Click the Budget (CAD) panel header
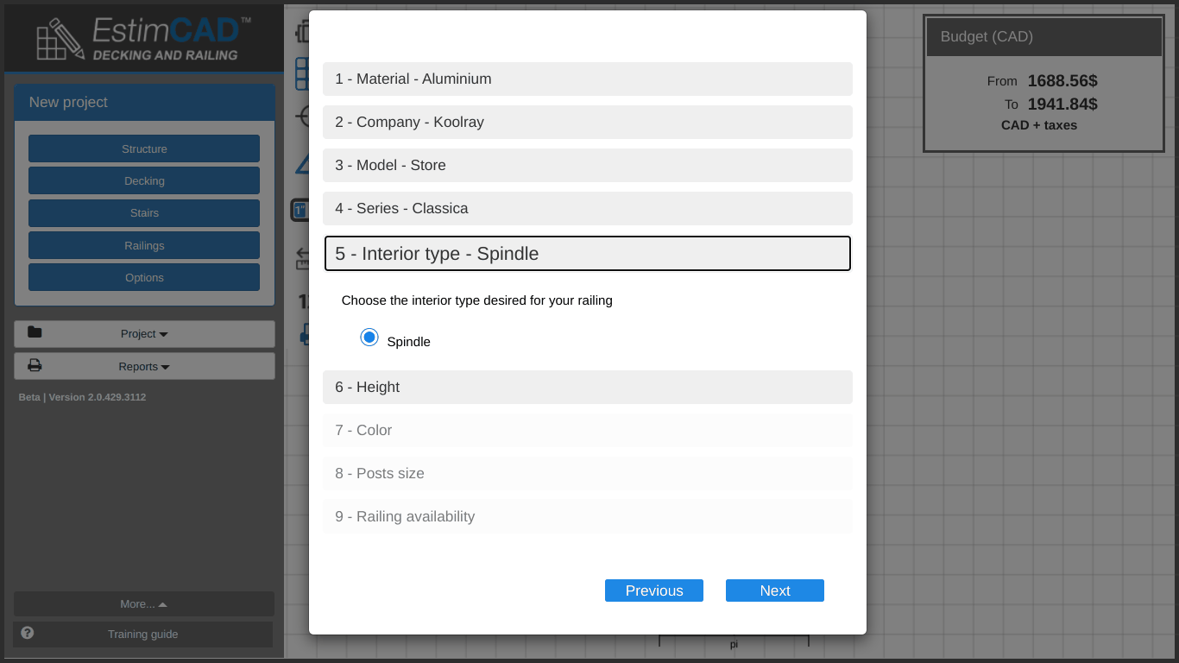 pyautogui.click(x=1043, y=37)
